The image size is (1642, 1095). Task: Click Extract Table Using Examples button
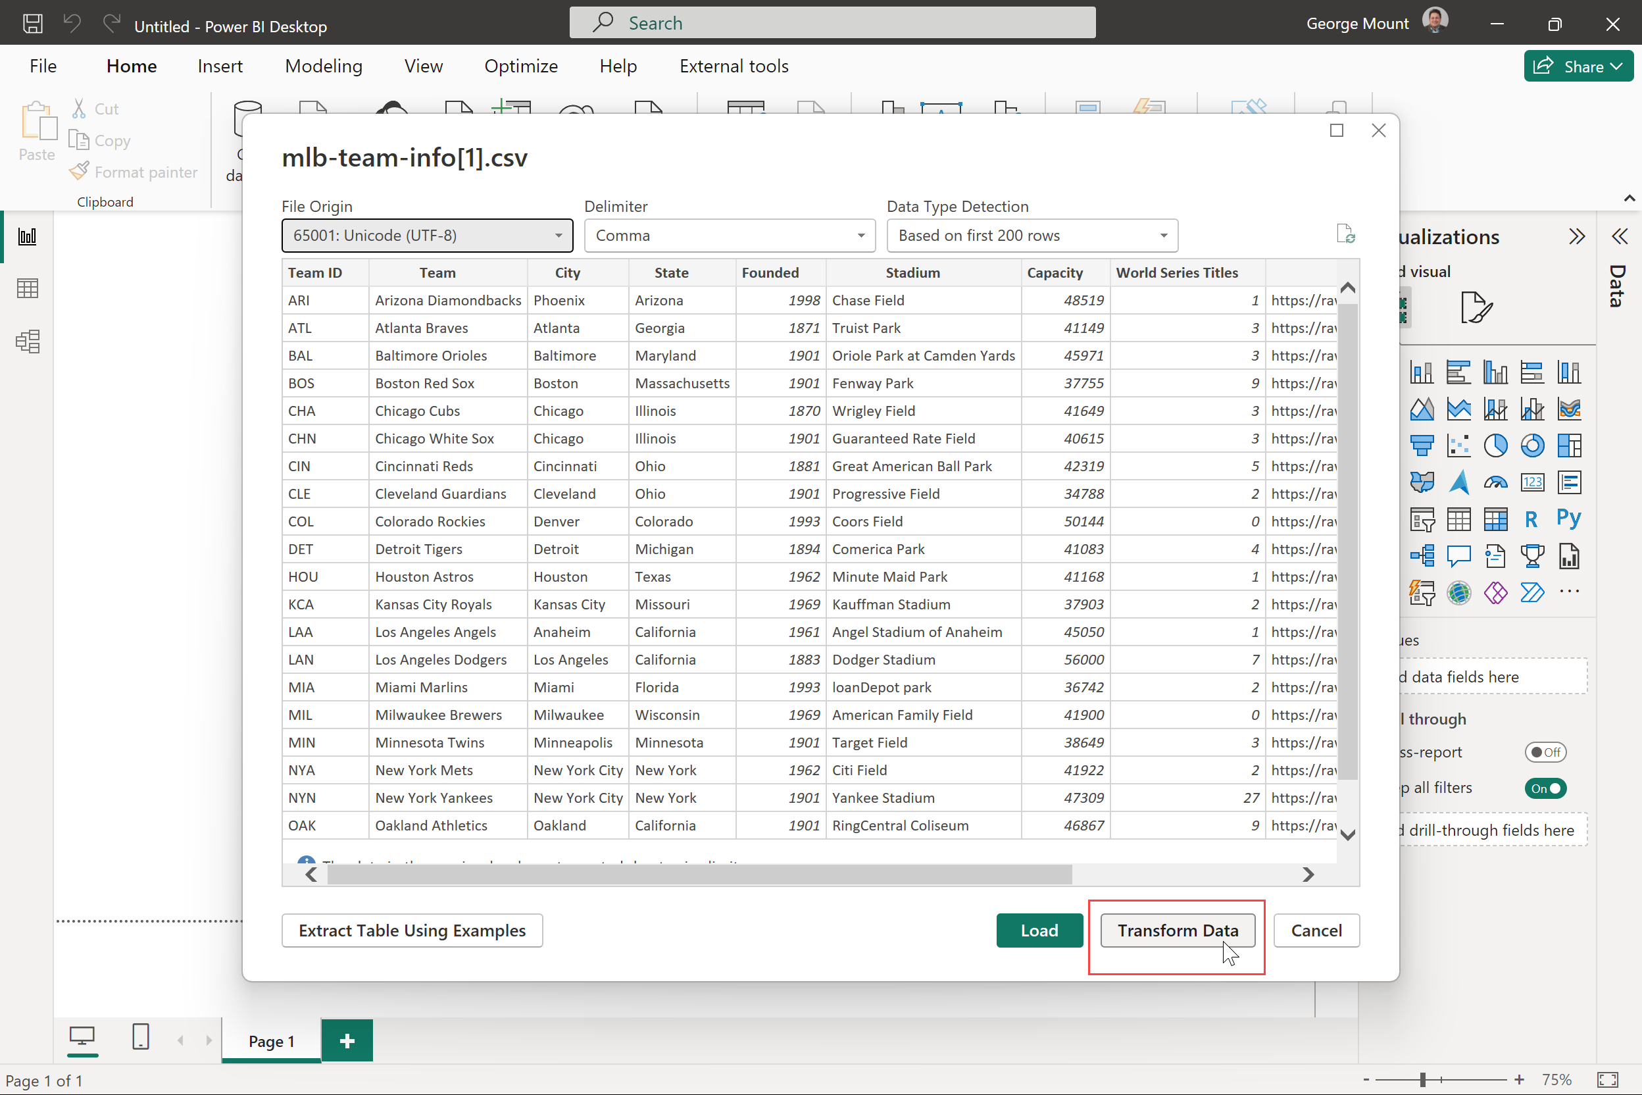412,930
